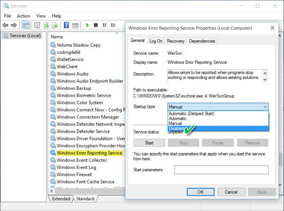Click the Refresh toolbar icon
This screenshot has height=211, width=284.
click(x=46, y=25)
